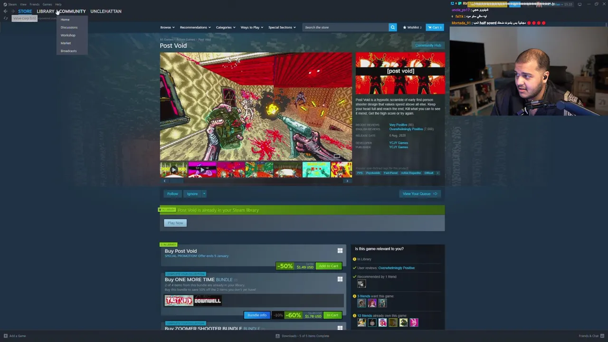Viewport: 608px width, 342px height.
Task: Click the In Cart button for bundle
Action: coord(332,315)
